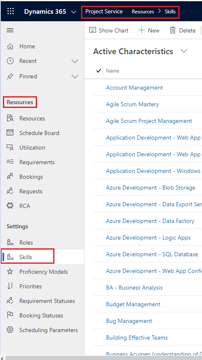Expand the Recent chevron

pos(75,61)
